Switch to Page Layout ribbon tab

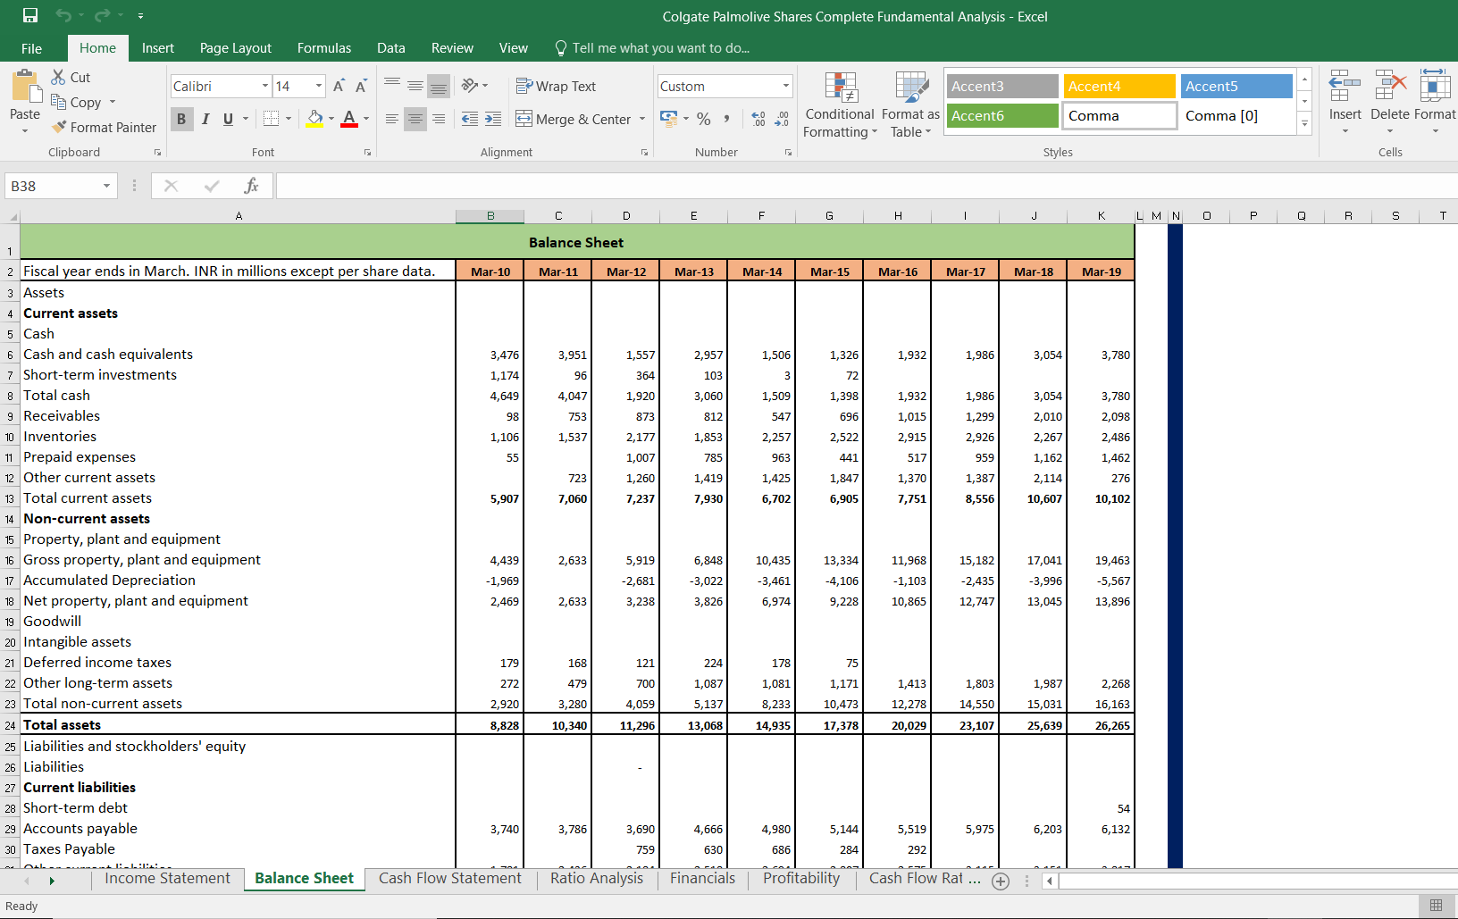pos(236,48)
